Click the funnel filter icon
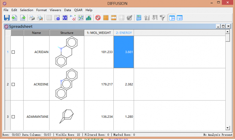The image size is (235, 140). click(162, 18)
